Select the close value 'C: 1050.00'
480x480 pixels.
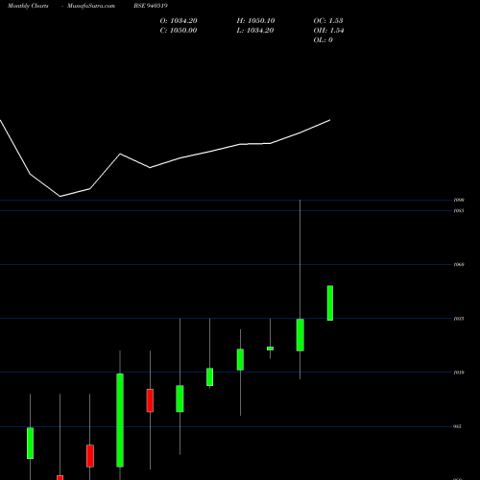[x=179, y=31]
